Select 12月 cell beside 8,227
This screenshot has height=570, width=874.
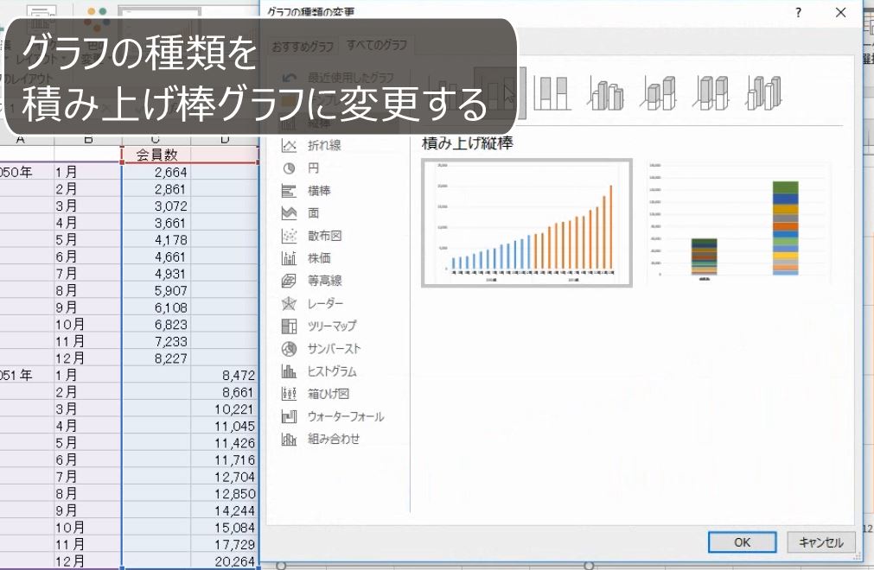tap(87, 358)
